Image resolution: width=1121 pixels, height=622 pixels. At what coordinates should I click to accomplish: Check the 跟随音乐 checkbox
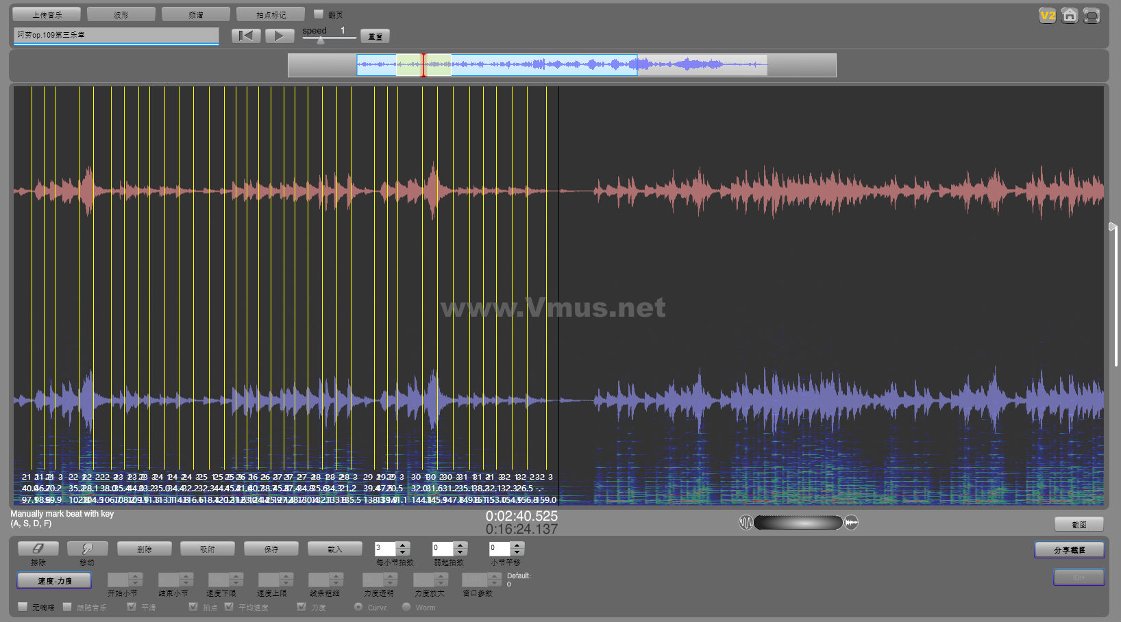tap(67, 607)
